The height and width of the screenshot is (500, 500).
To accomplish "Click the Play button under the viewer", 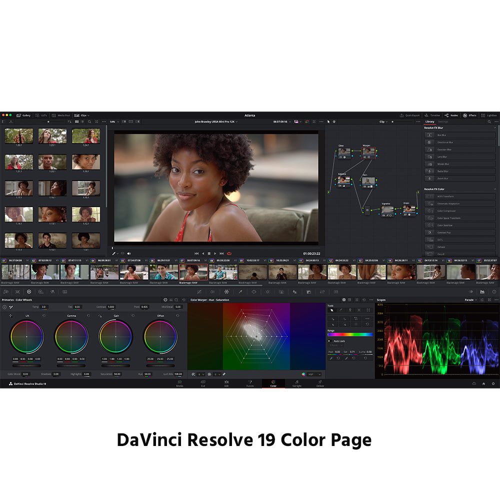I will pos(215,253).
